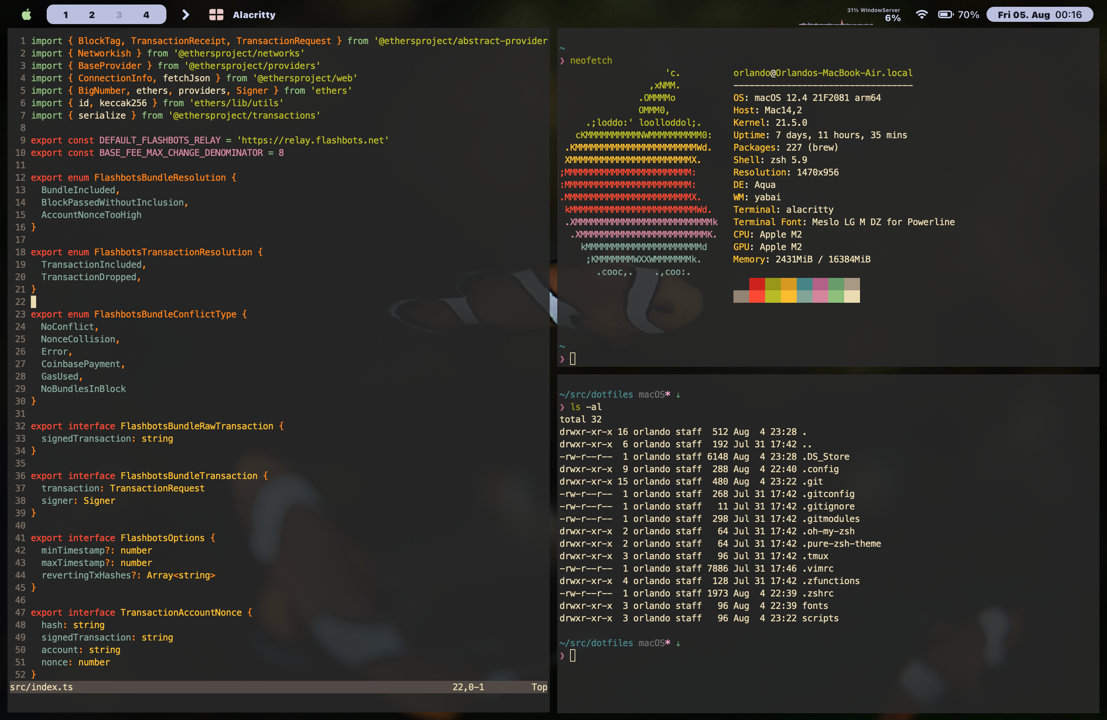Switch to workspace 3
Viewport: 1107px width, 720px height.
[119, 15]
